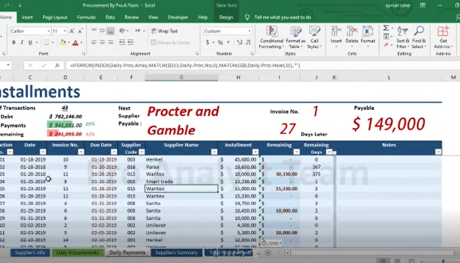Apply the yellow Fill Color swatch

(x=63, y=43)
